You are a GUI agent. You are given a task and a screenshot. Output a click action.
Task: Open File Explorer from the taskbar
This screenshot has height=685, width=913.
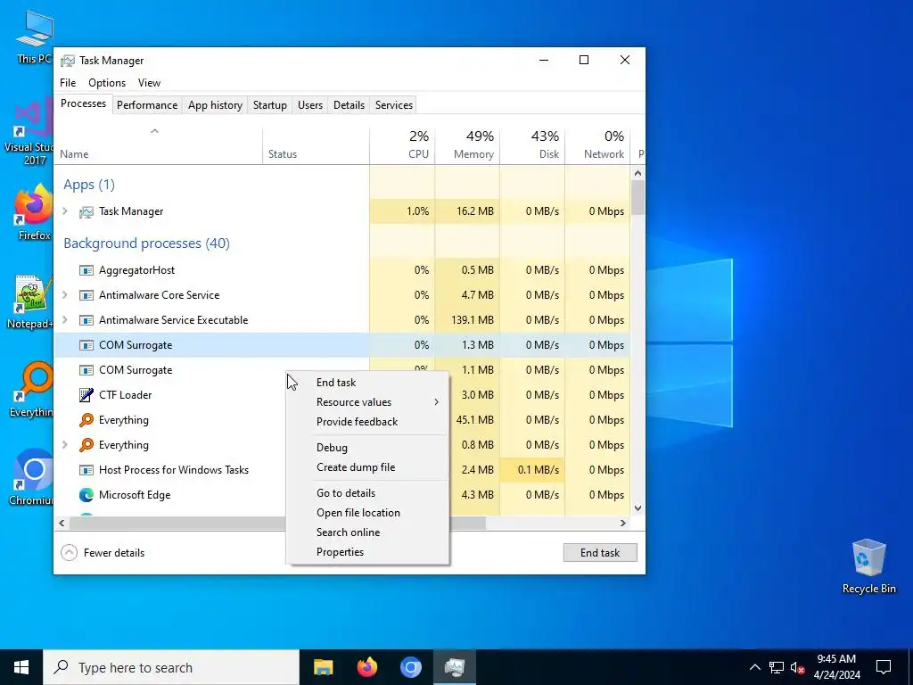[x=323, y=667]
